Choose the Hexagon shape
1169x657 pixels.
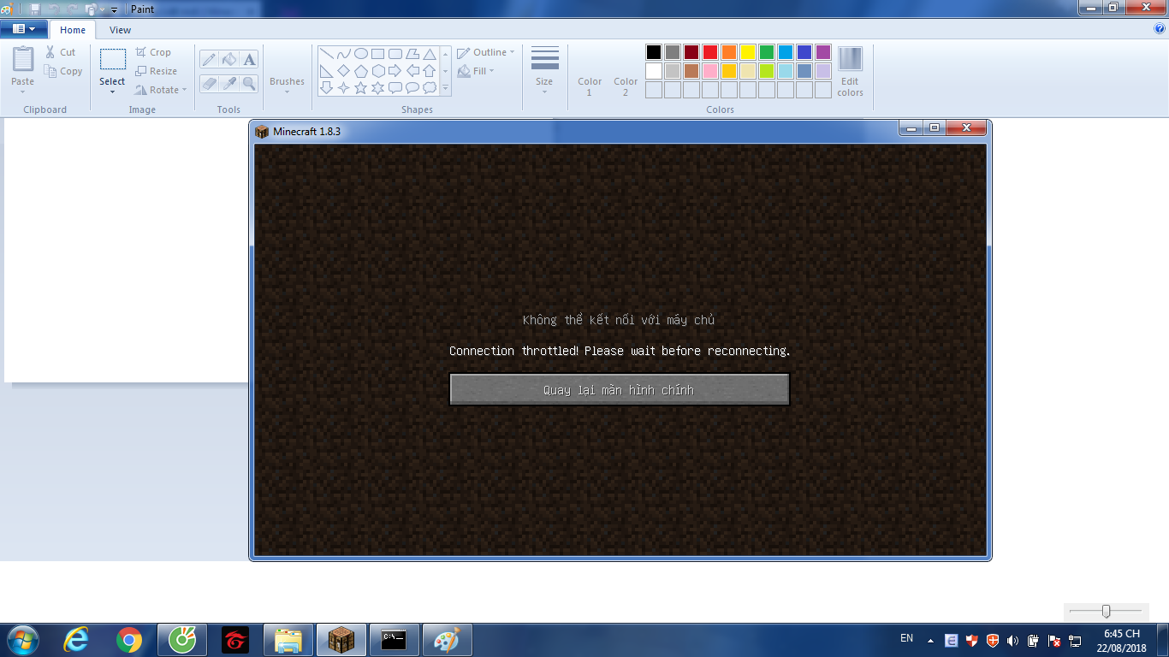(378, 71)
